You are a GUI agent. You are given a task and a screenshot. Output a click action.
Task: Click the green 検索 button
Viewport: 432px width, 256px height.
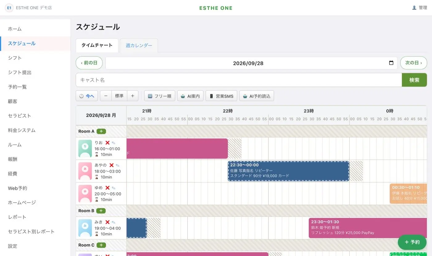414,80
